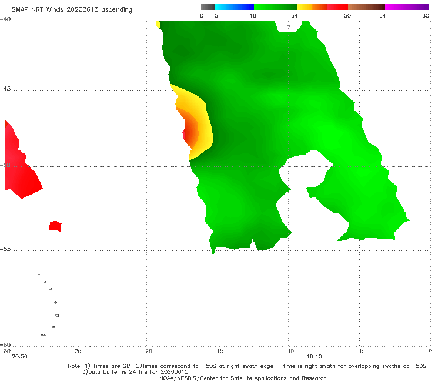Pick the brown segment of the color bar
This screenshot has width=435, height=382.
click(366, 7)
